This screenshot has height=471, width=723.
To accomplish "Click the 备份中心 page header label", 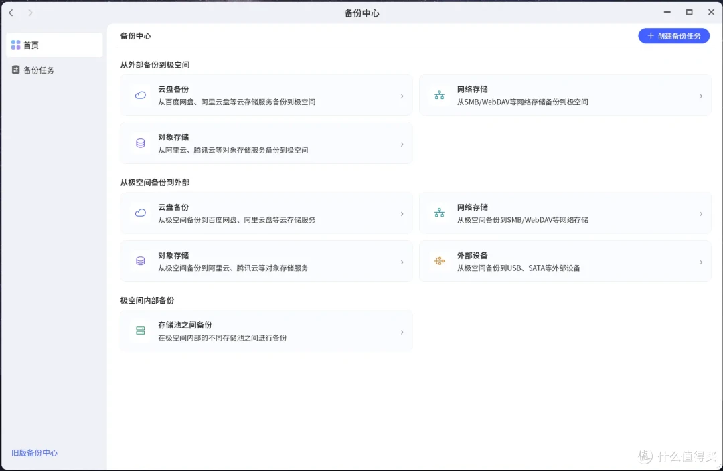I will (135, 36).
